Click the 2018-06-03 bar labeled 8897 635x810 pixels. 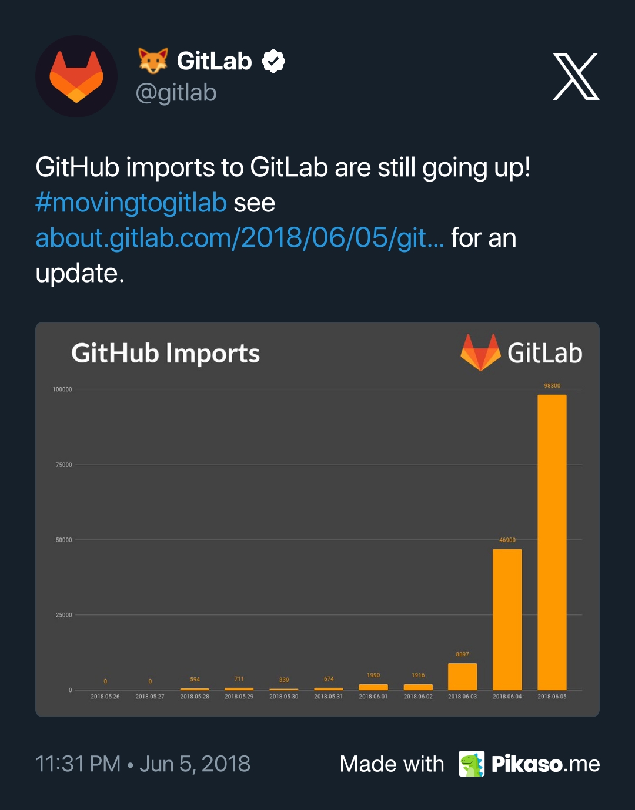coord(462,677)
